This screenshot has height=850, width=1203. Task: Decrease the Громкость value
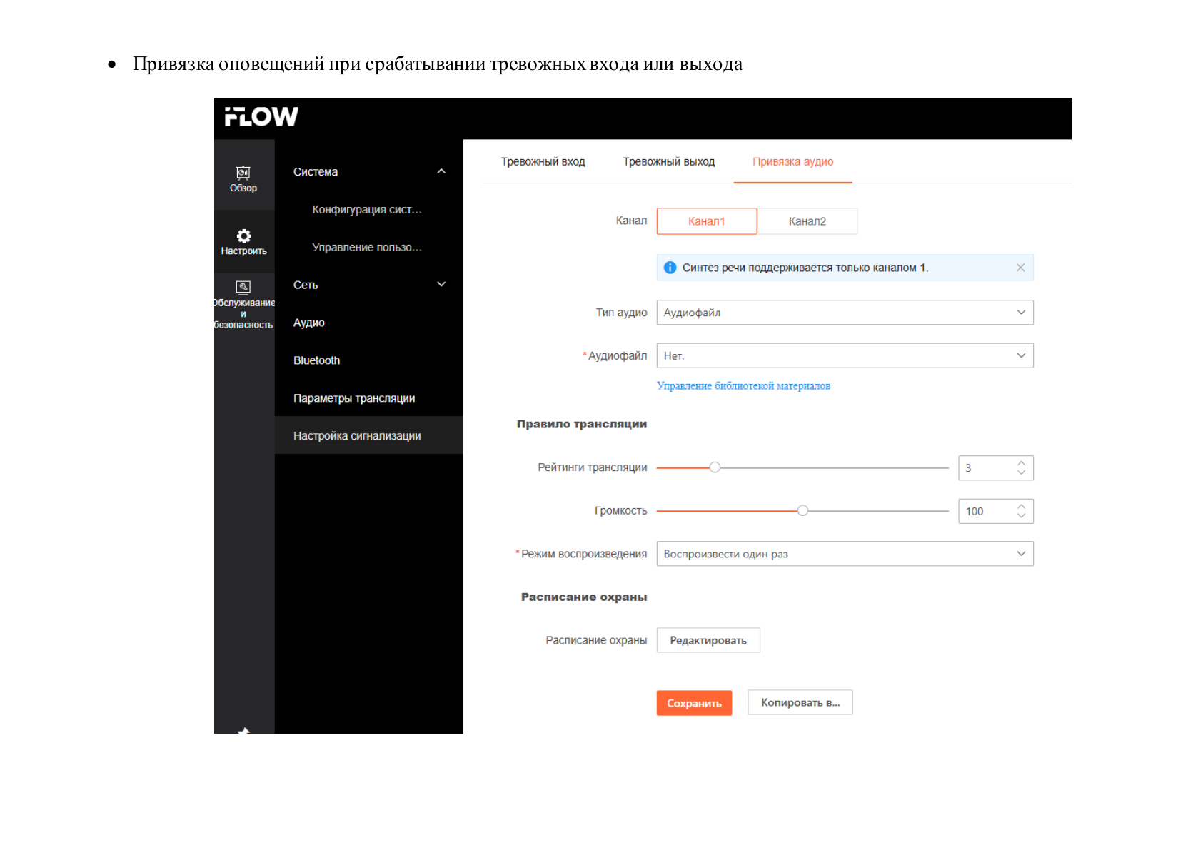1022,516
